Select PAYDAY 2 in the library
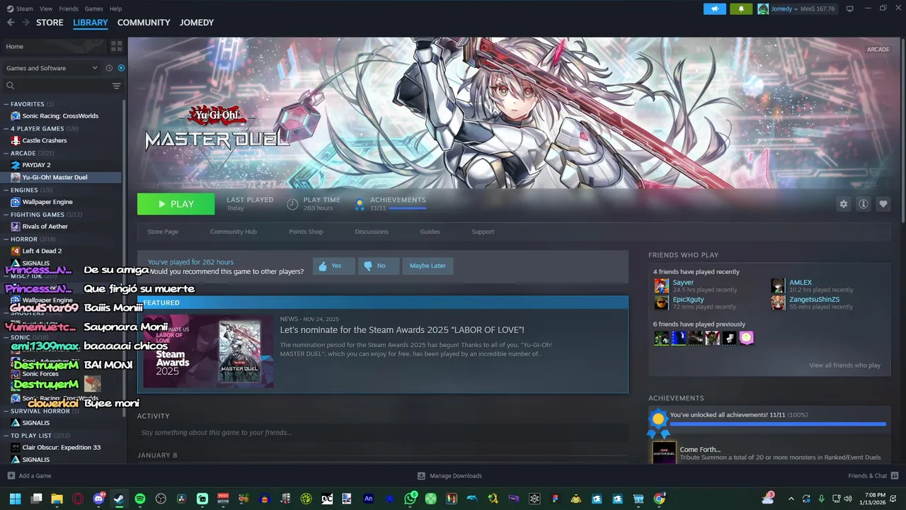The height and width of the screenshot is (510, 906). [36, 165]
